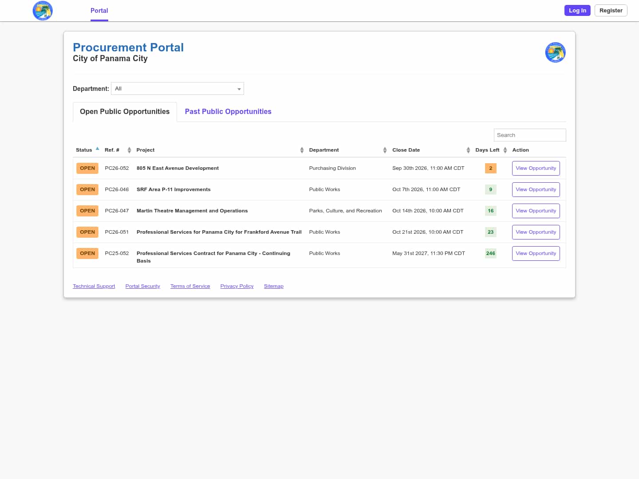Open the Terms of Service link
Screen dimensions: 639x479
tap(190, 286)
